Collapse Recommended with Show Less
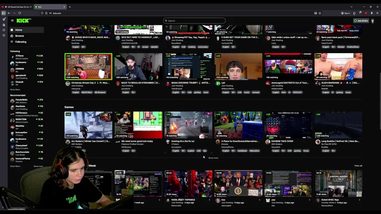The image size is (381, 214). point(38,166)
